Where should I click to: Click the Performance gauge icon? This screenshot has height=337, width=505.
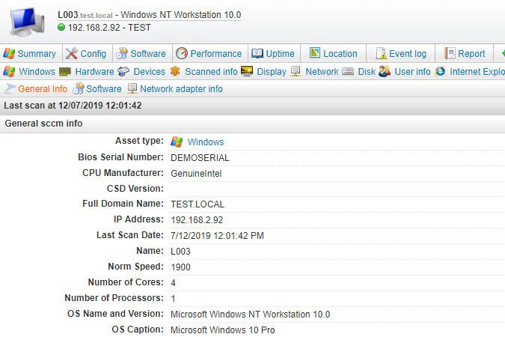pos(182,54)
